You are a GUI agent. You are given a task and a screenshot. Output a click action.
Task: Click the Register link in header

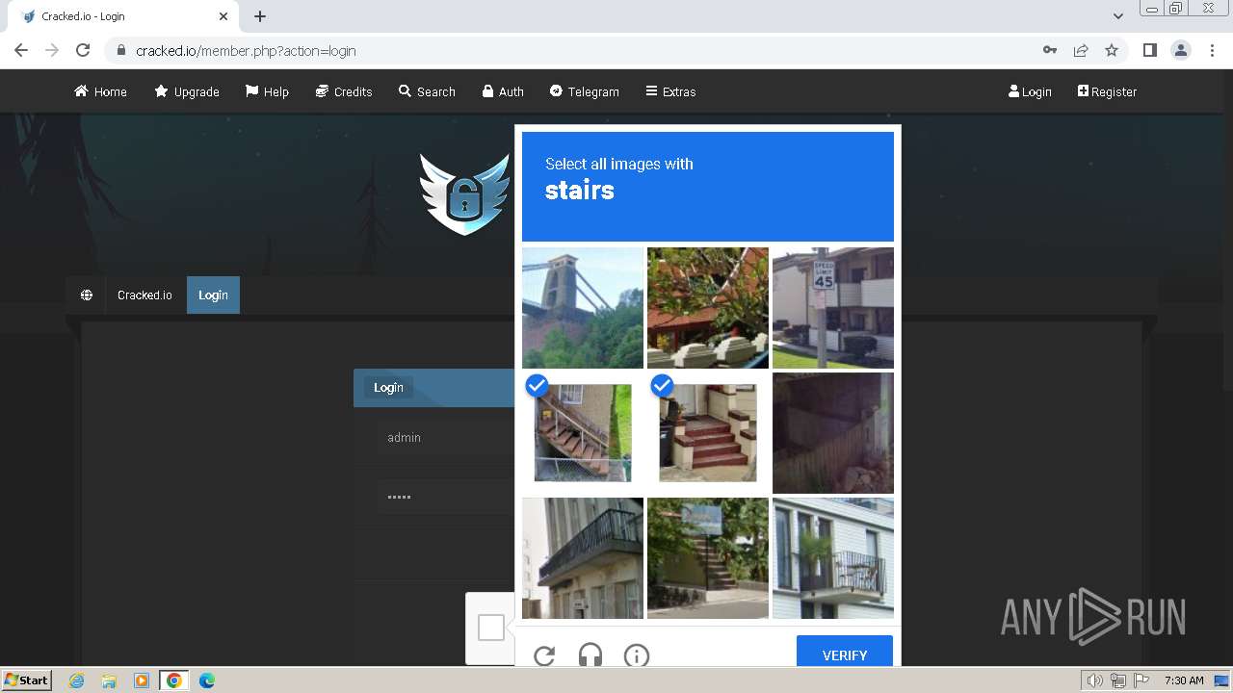pyautogui.click(x=1107, y=91)
